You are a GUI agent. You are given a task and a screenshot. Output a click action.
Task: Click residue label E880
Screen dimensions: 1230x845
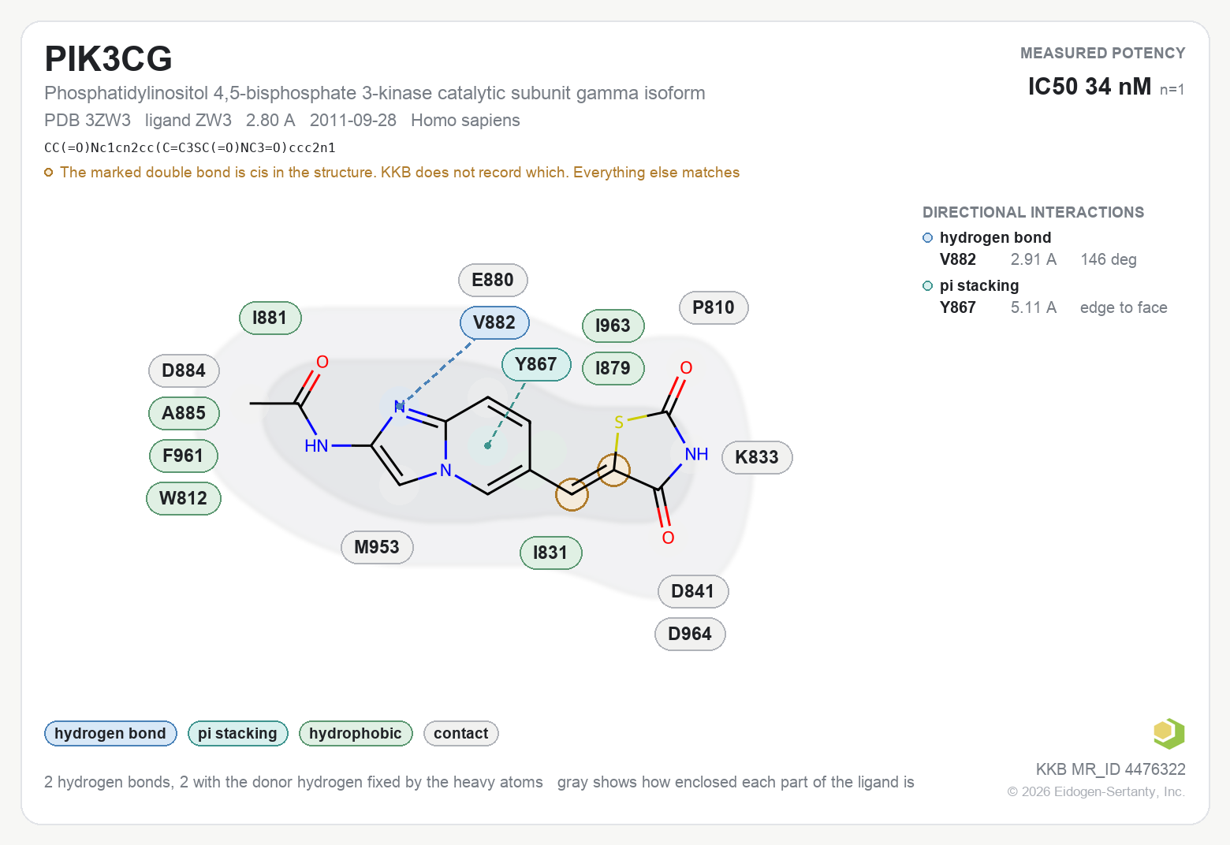click(x=493, y=280)
